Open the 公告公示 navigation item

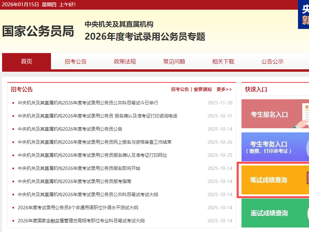[x=272, y=62]
